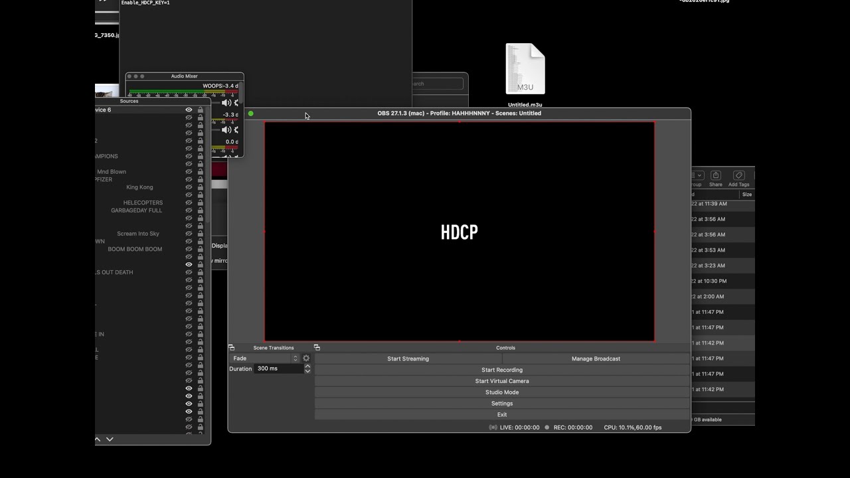Toggle lock on GARBAGEDAY FULL source
The height and width of the screenshot is (478, 850).
(x=200, y=210)
